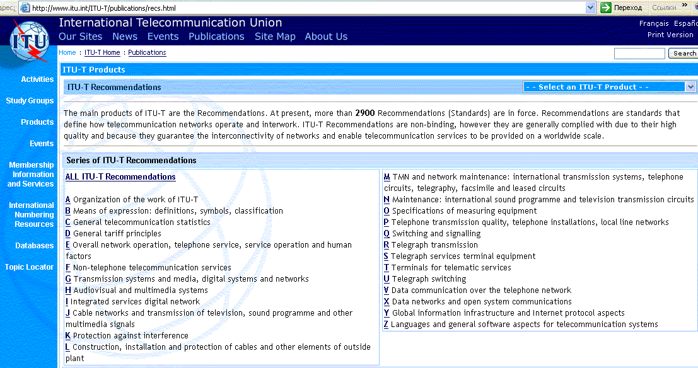
Task: Open the address bar history dropdown
Action: click(590, 8)
